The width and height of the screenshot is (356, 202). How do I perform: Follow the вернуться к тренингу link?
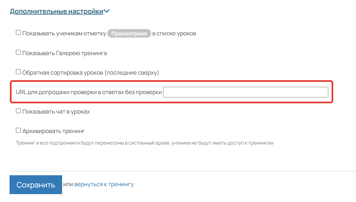tap(104, 185)
